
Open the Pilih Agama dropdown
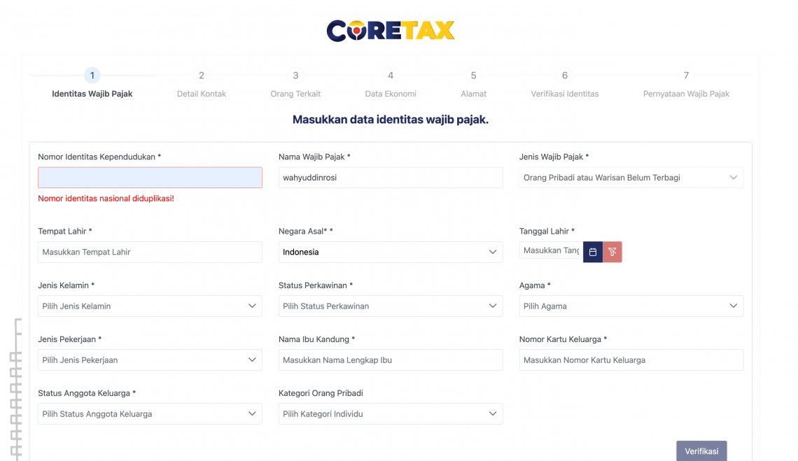click(x=631, y=306)
